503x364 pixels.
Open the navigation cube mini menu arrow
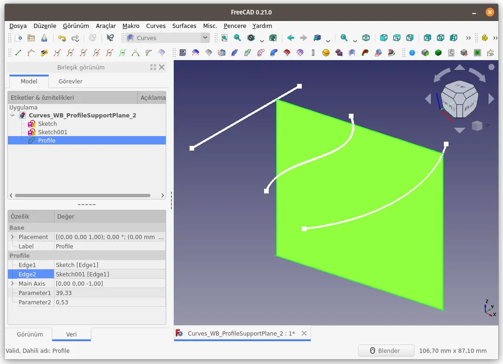click(488, 126)
